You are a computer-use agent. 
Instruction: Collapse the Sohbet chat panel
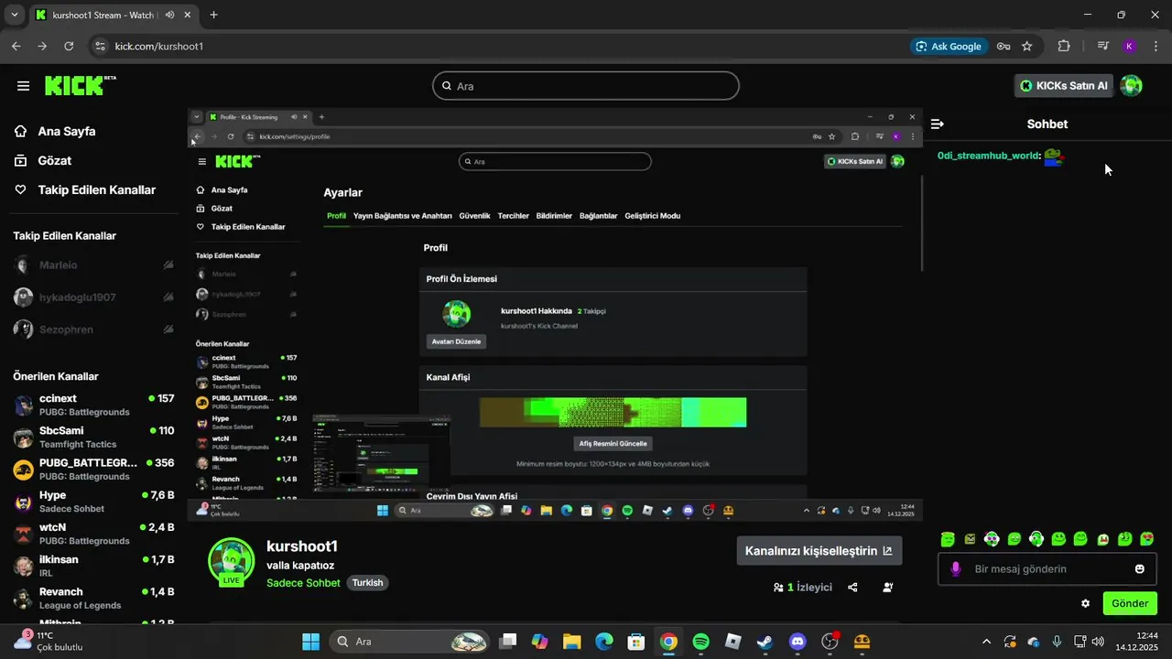[x=938, y=124]
